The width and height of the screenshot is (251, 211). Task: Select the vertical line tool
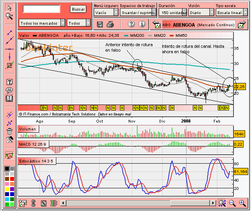point(9,57)
